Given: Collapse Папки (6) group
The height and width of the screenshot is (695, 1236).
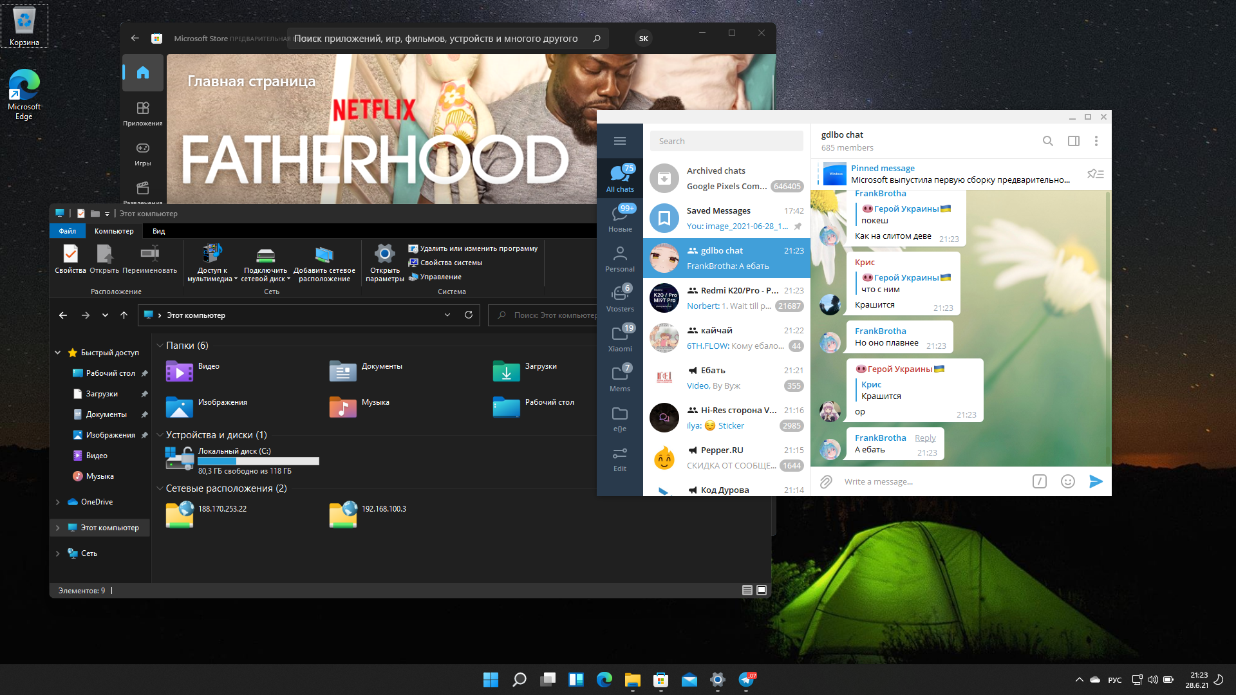Looking at the screenshot, I should (x=160, y=346).
